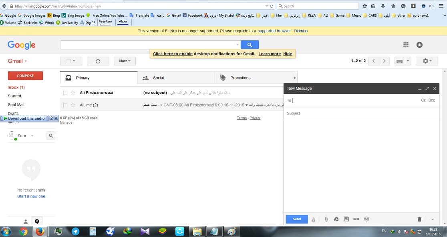447x237 pixels.
Task: Click the blue Gmail search button
Action: click(x=250, y=45)
